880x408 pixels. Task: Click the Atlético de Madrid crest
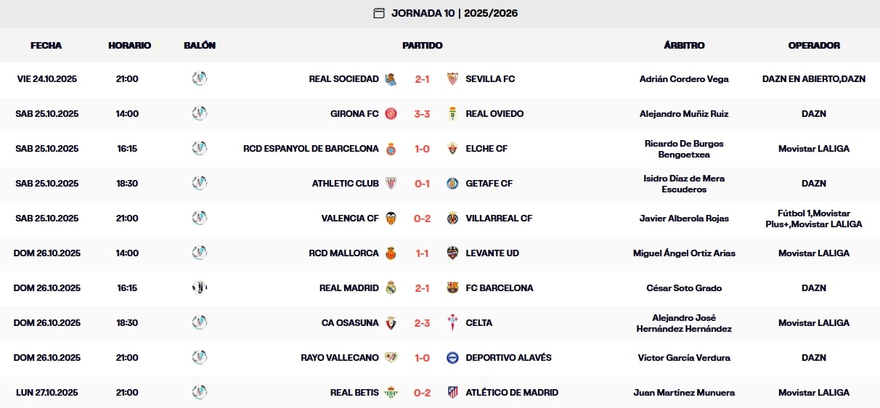[x=453, y=393]
